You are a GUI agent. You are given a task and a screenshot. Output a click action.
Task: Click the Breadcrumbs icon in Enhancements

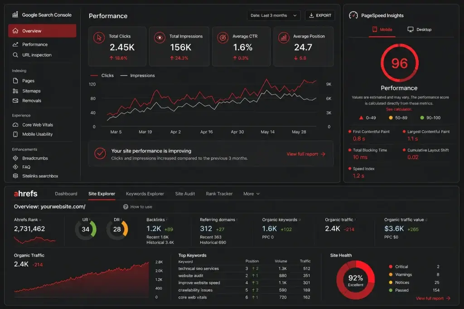coord(15,158)
